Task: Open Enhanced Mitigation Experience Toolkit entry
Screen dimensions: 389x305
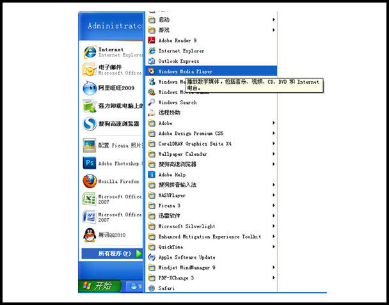Action: [211, 237]
